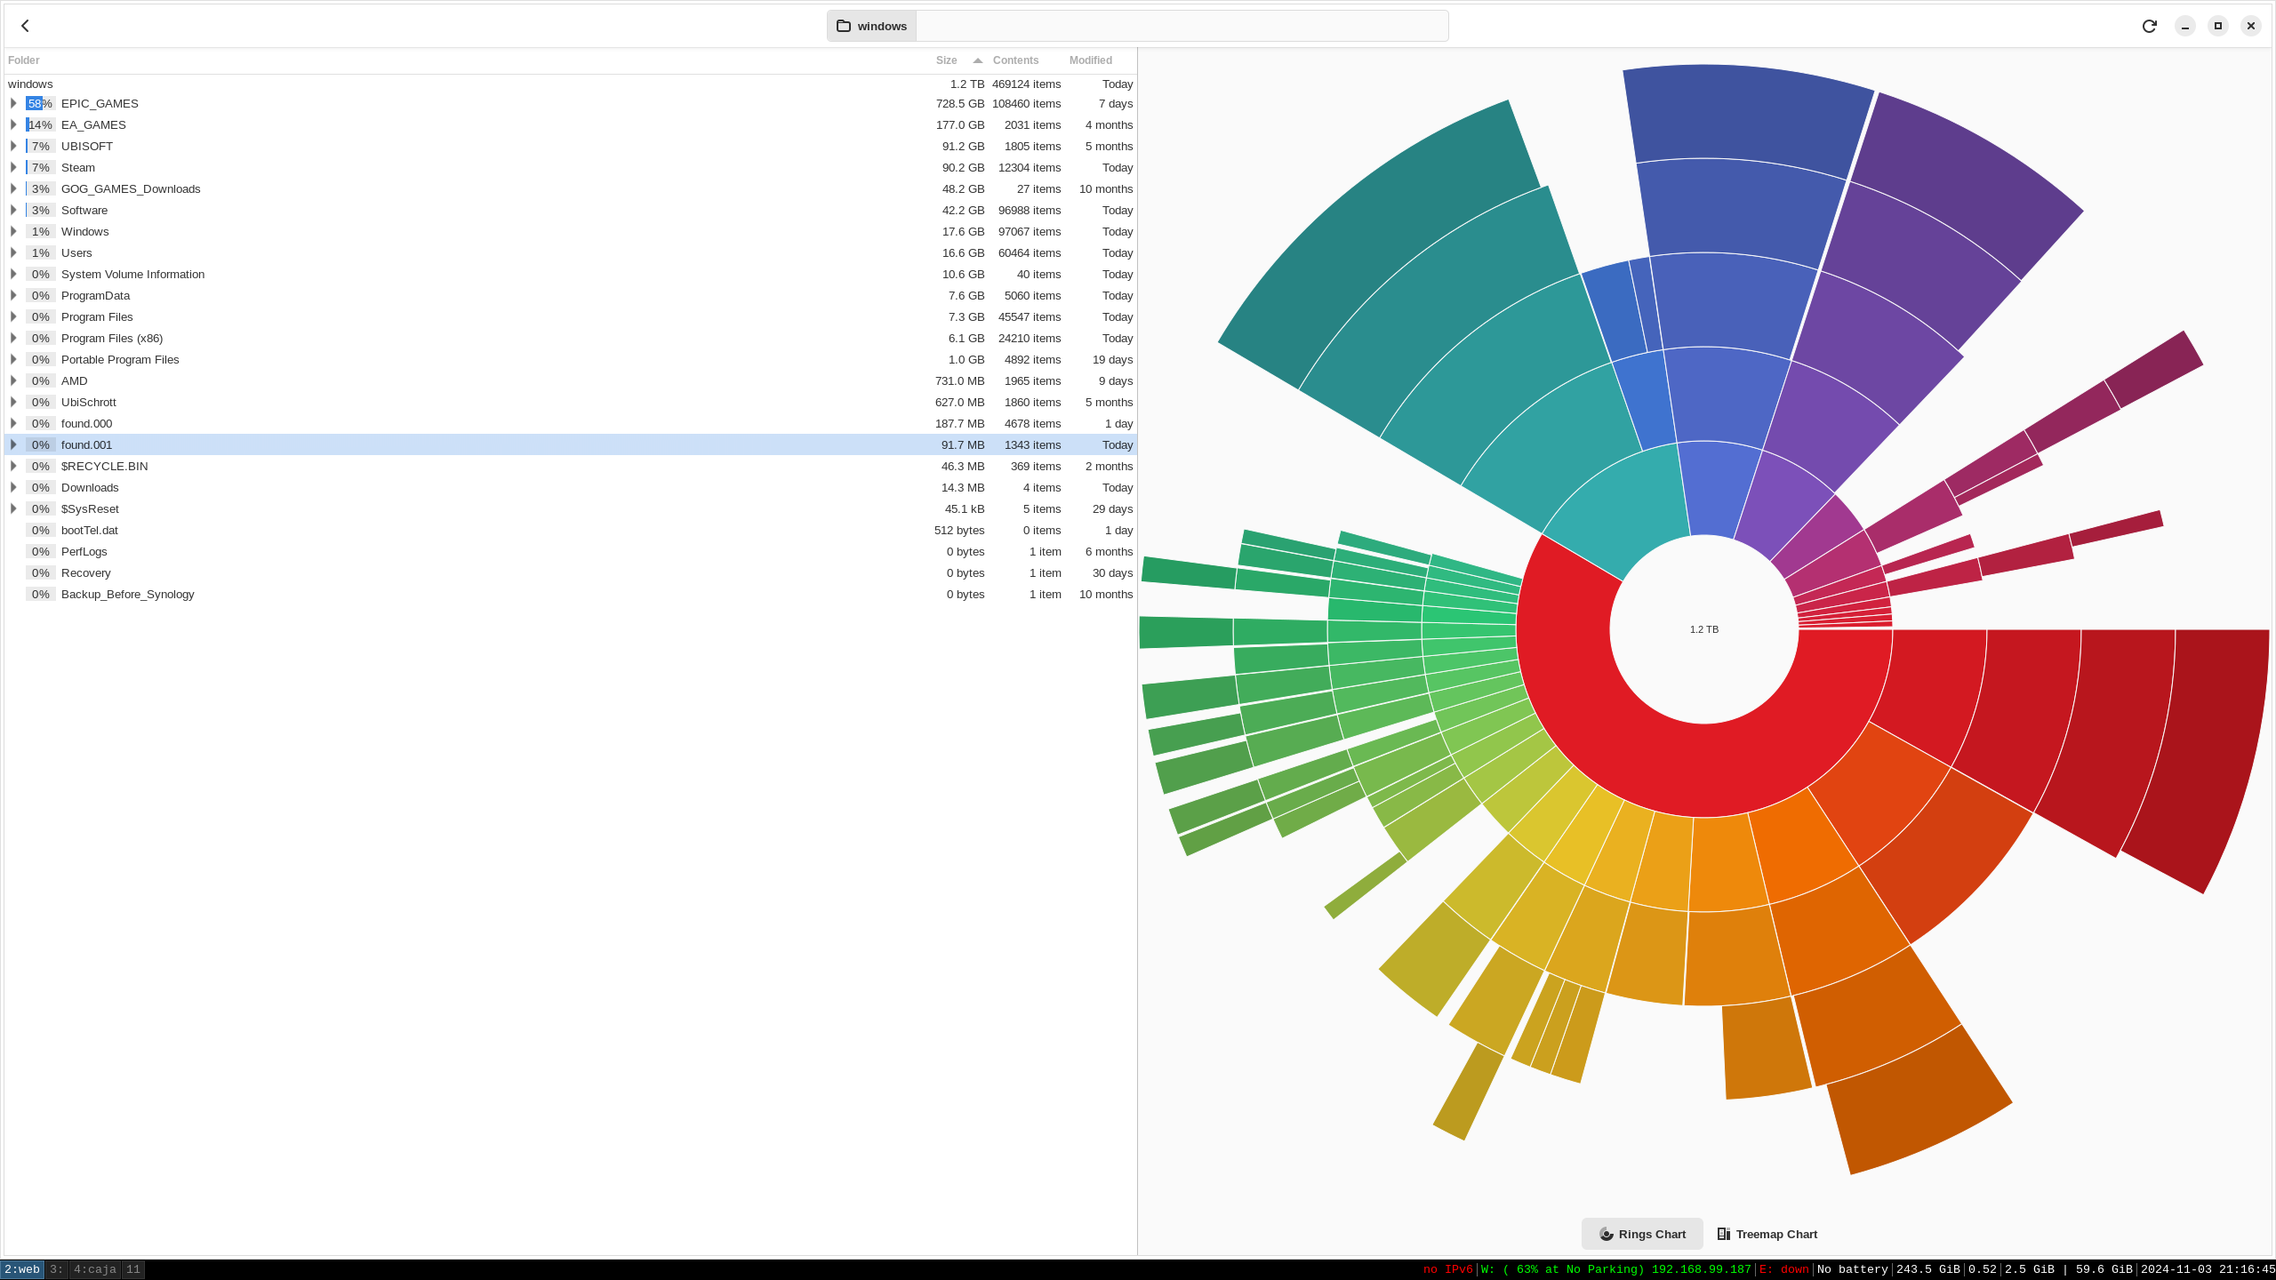Click the Size column header to sort
2276x1280 pixels.
pyautogui.click(x=946, y=60)
